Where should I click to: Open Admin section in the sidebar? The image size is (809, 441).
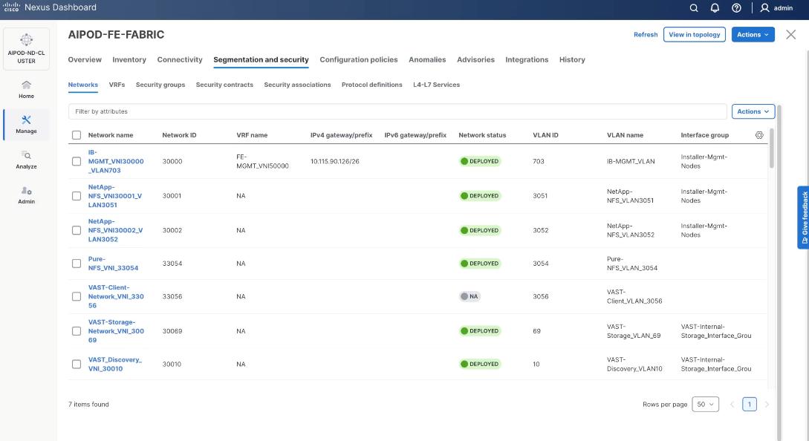(26, 195)
